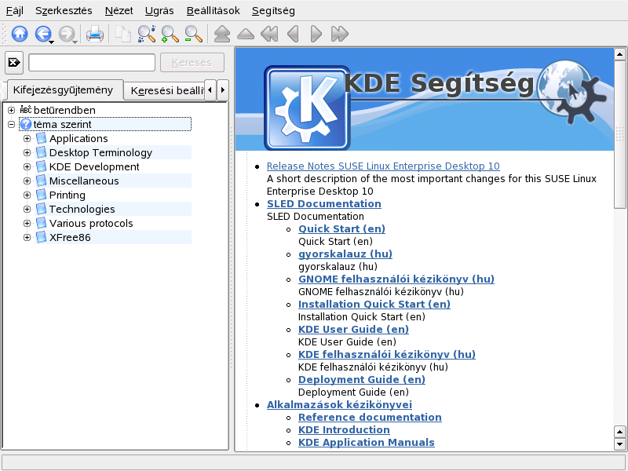Expand the Various protocols node

(27, 223)
